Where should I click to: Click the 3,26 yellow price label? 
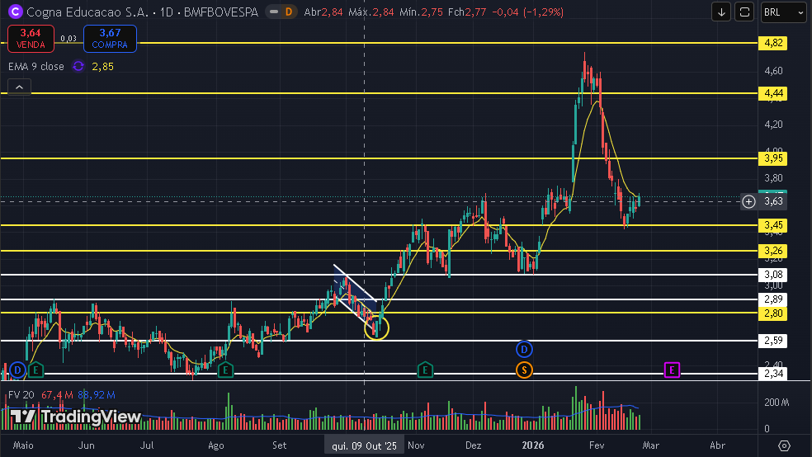tap(773, 251)
